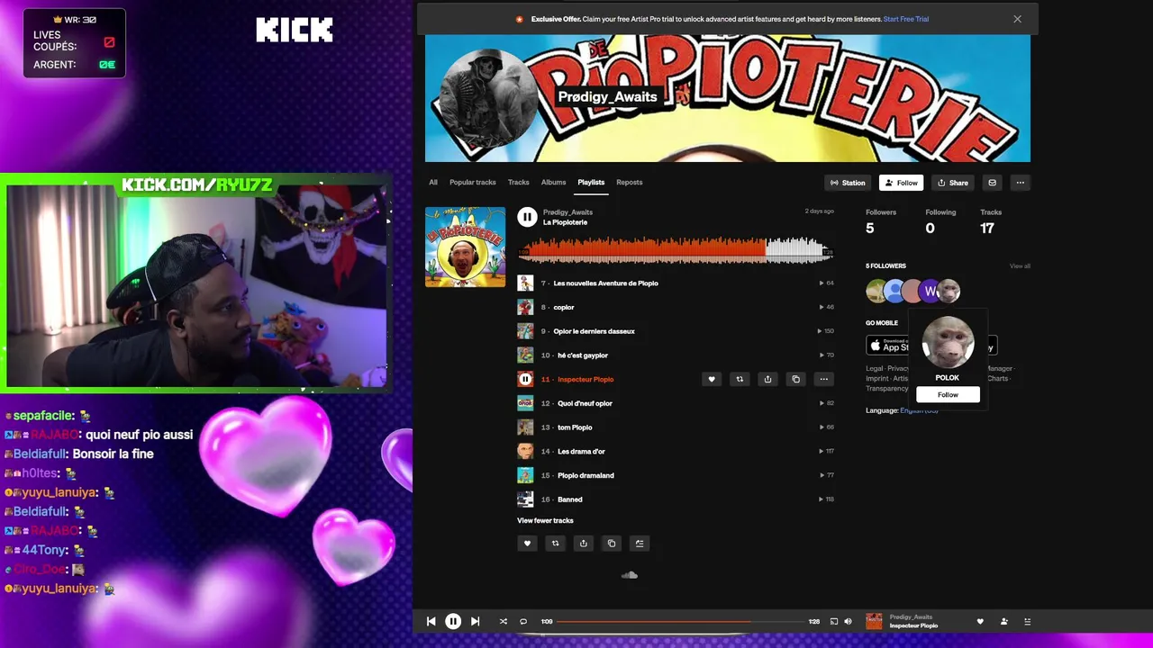Follow Prødigy_Awaits with top Follow button
Viewport: 1153px width, 648px height.
(902, 183)
